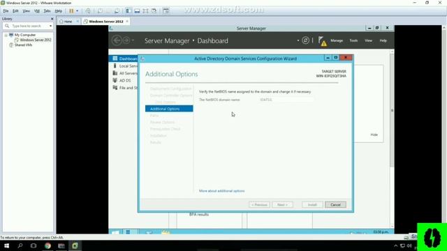
Task: Open Chrome from the host taskbar
Action: [47, 245]
